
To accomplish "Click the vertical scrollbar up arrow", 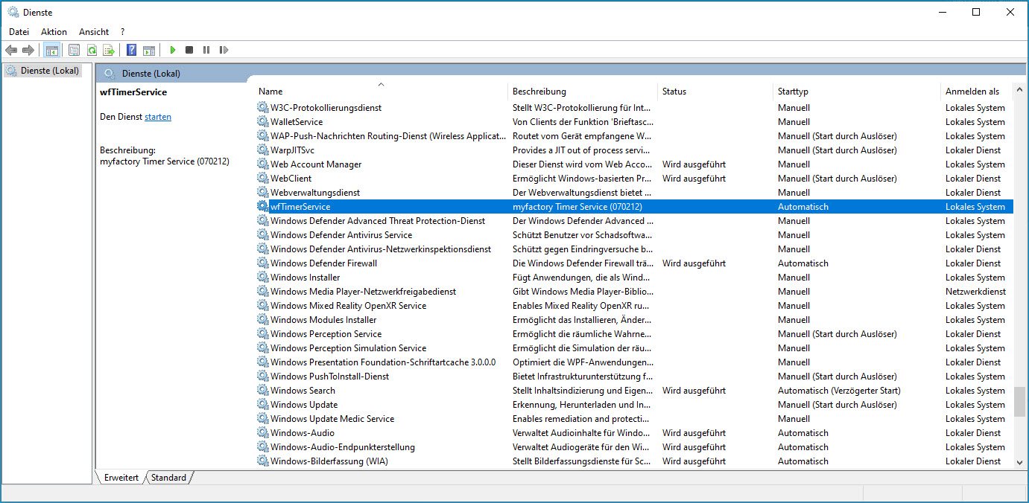I will pos(1020,91).
